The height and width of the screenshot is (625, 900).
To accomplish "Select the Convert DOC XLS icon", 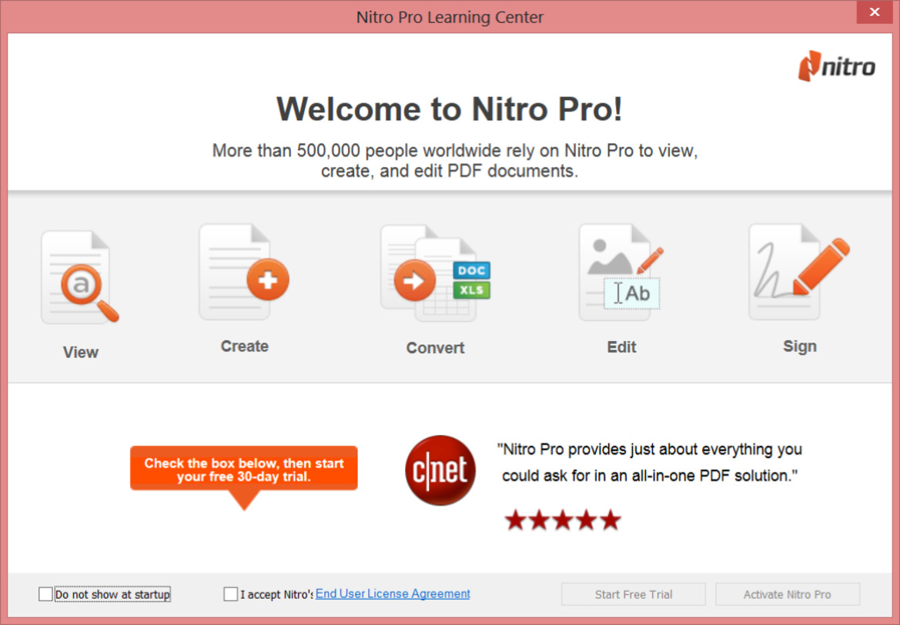I will tap(435, 273).
